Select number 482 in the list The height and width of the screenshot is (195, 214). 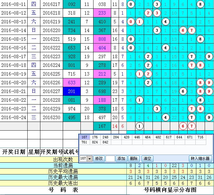point(158,137)
